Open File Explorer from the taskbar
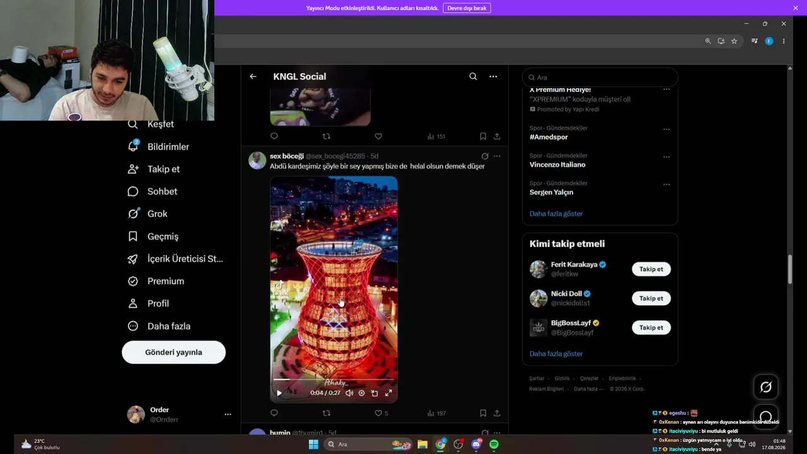Image resolution: width=807 pixels, height=454 pixels. (422, 445)
